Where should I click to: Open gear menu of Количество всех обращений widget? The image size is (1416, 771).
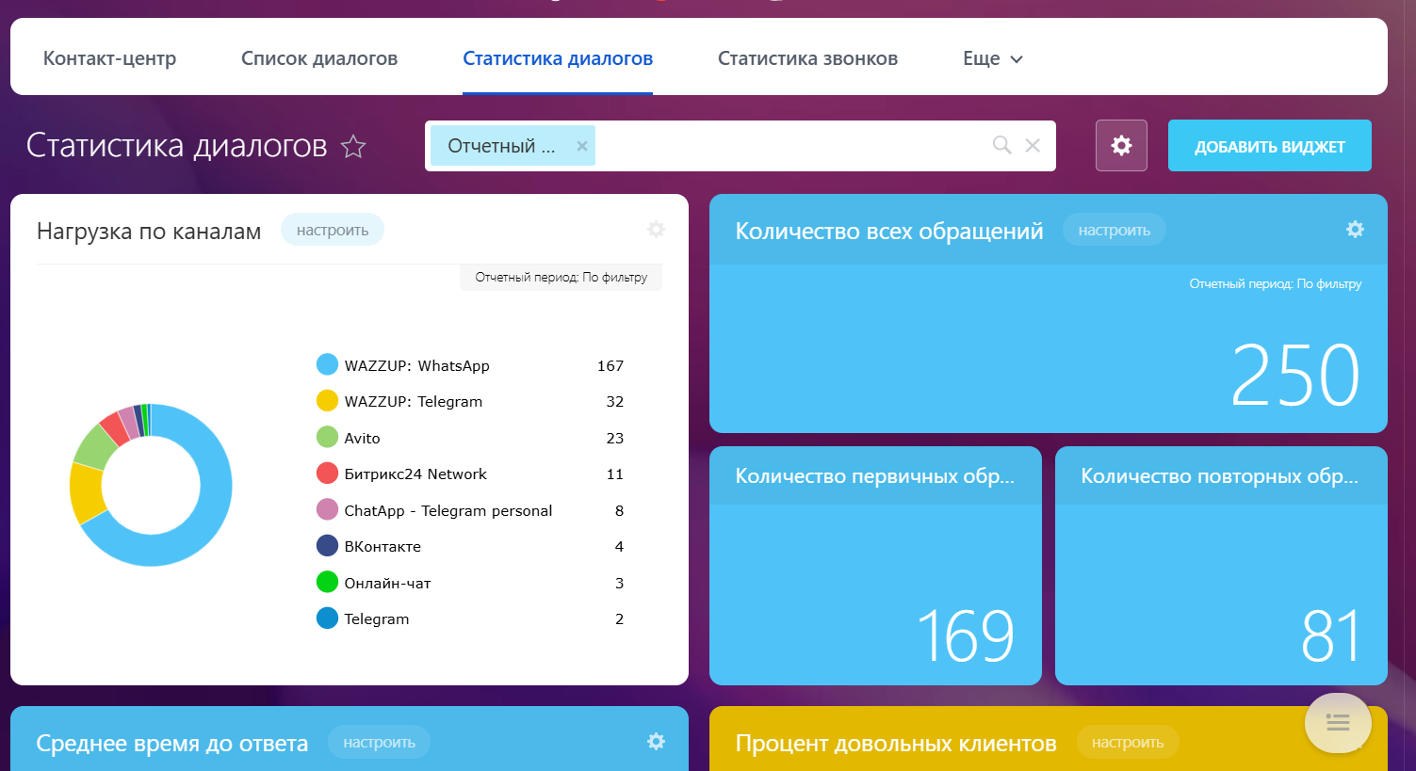click(x=1355, y=230)
